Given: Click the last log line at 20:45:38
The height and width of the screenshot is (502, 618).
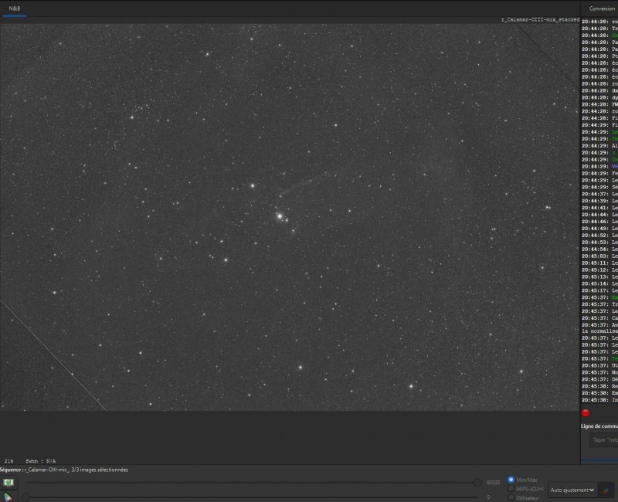Looking at the screenshot, I should (599, 400).
